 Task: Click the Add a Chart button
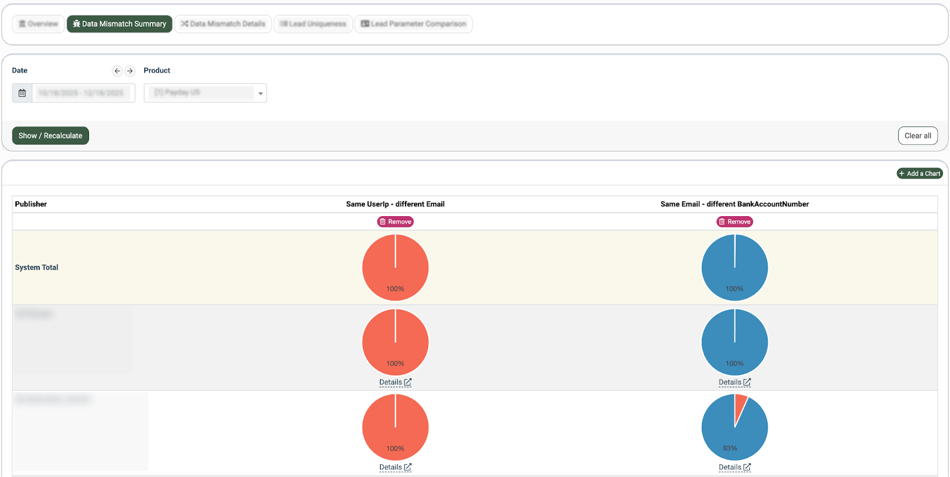pyautogui.click(x=919, y=173)
